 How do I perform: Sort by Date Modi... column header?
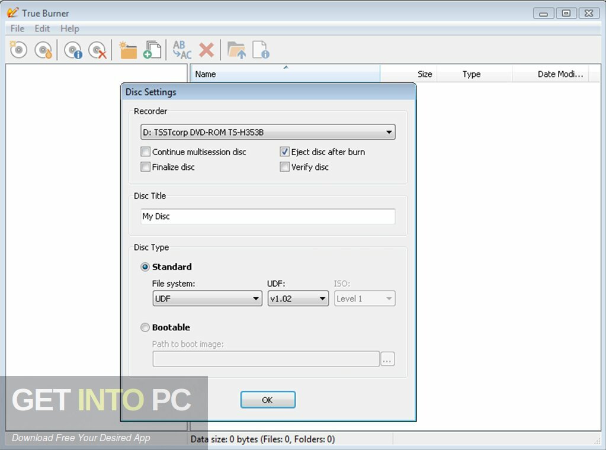550,74
